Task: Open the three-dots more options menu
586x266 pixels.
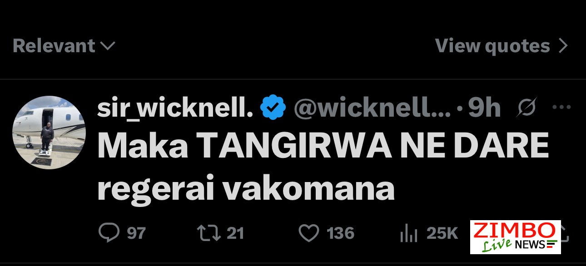Action: [561, 108]
